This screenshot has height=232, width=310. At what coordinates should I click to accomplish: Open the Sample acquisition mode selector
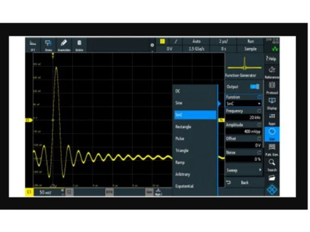250,49
